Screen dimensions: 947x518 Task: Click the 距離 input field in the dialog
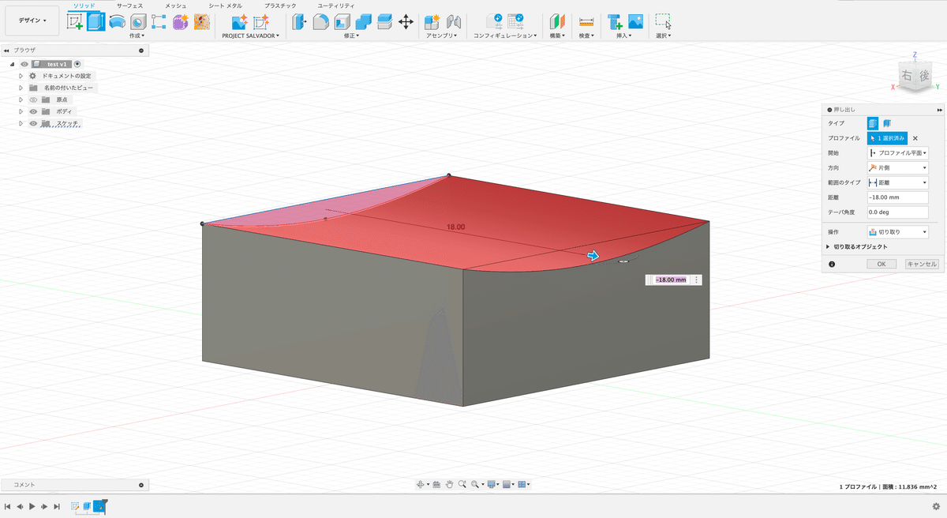click(x=897, y=197)
